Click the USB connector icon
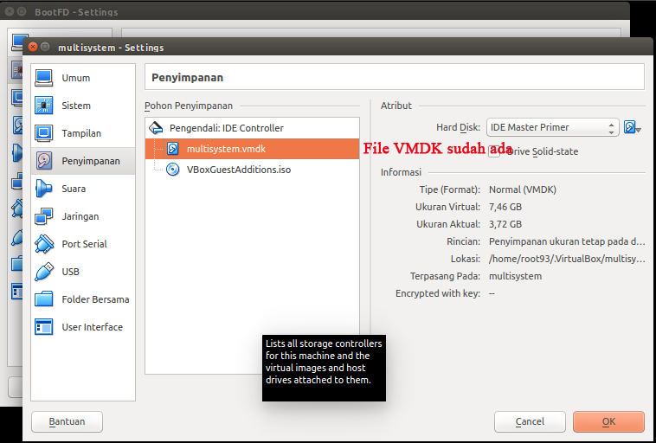 (x=44, y=272)
